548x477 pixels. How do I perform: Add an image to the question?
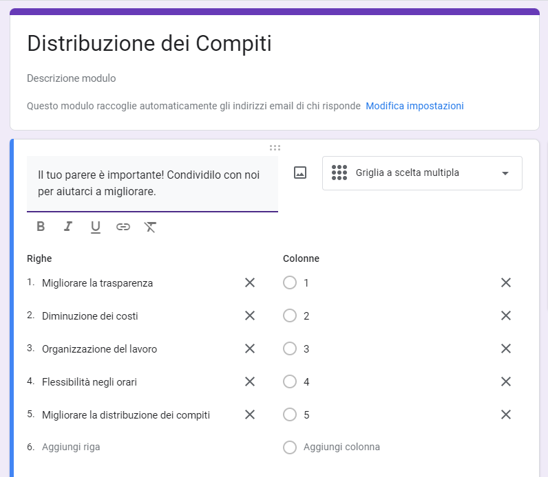300,173
